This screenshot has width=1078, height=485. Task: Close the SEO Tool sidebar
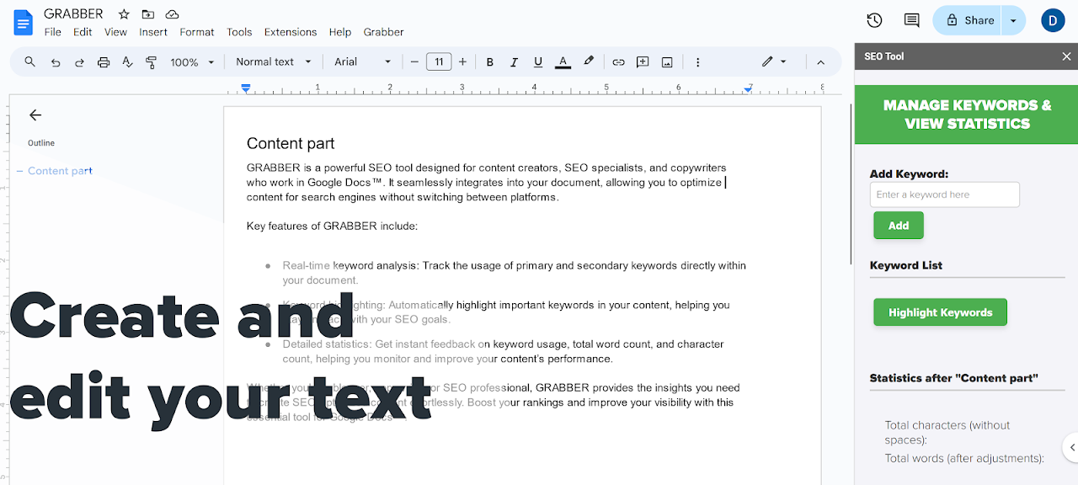click(x=1066, y=56)
